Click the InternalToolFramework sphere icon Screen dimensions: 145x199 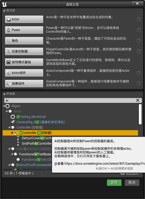tap(13, 165)
